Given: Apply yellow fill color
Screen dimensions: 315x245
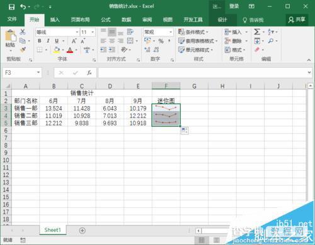Looking at the screenshot, I should (57, 50).
